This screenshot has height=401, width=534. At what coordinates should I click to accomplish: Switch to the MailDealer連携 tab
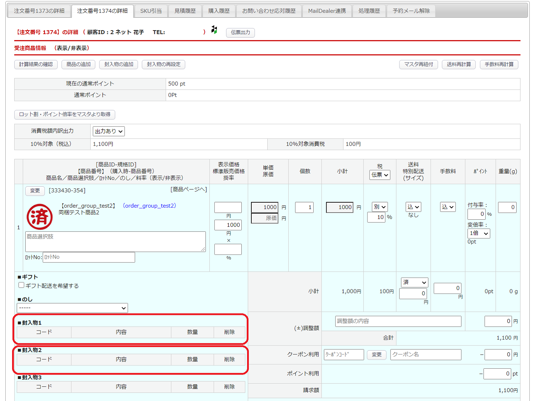tap(327, 11)
